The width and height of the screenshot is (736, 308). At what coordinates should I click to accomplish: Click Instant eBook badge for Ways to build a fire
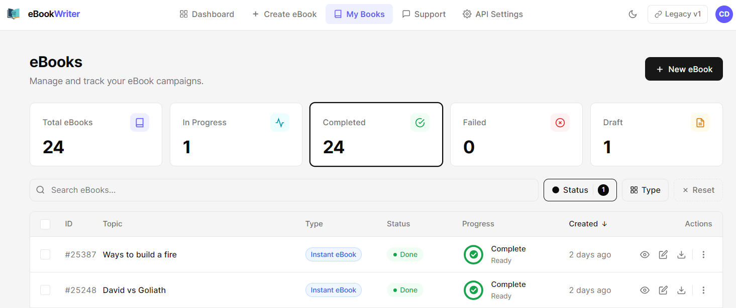pos(334,254)
